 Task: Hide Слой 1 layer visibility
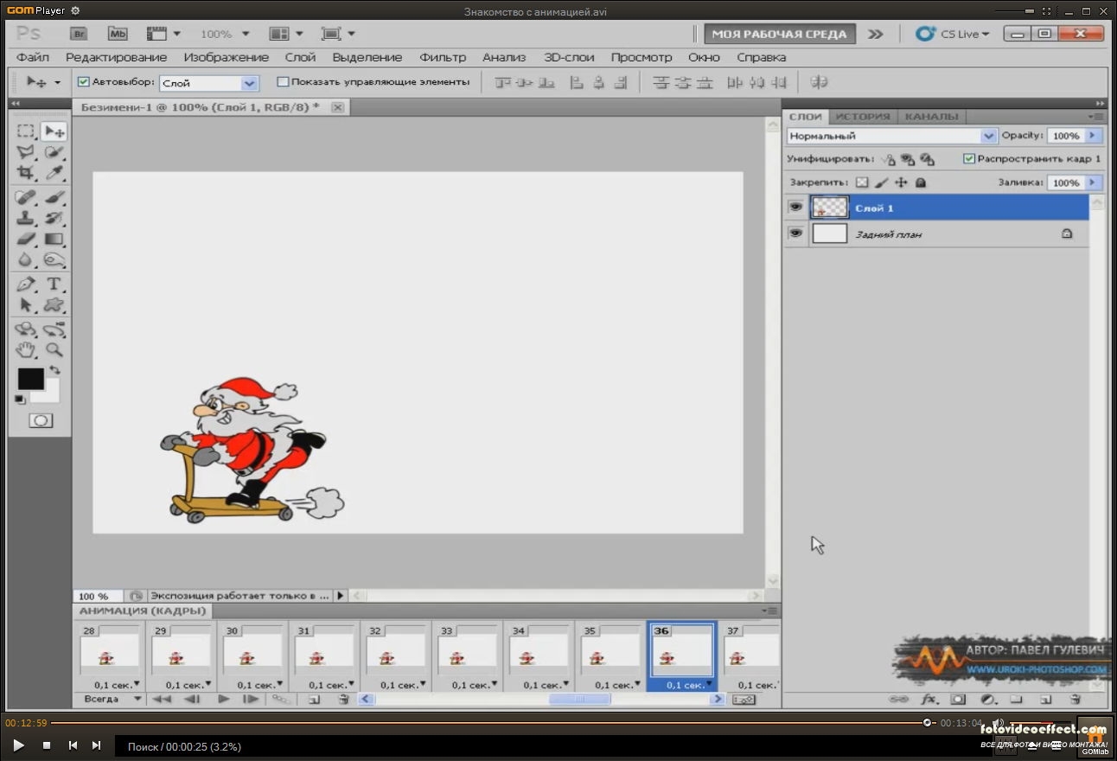(x=795, y=208)
